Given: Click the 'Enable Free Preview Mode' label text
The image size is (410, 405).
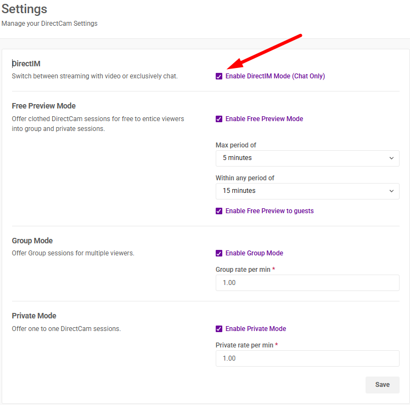Looking at the screenshot, I should [x=264, y=119].
